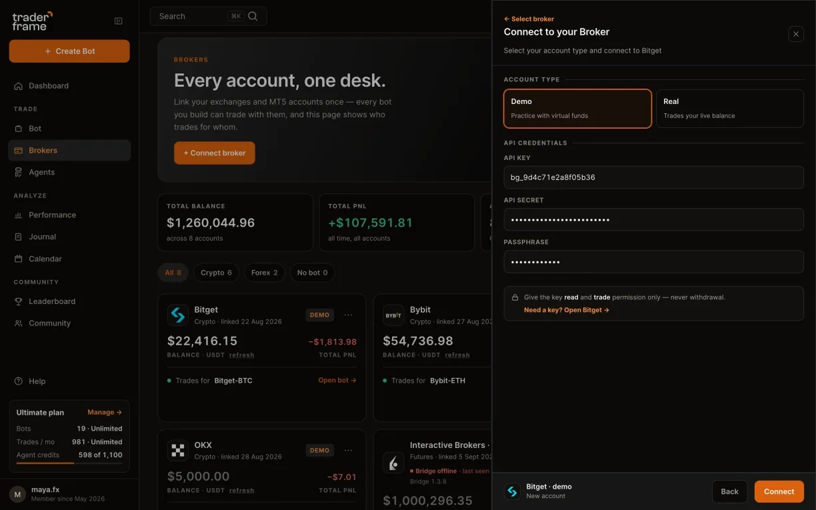The image size is (816, 510).
Task: Click the Bybit-ETH bot name
Action: click(448, 381)
